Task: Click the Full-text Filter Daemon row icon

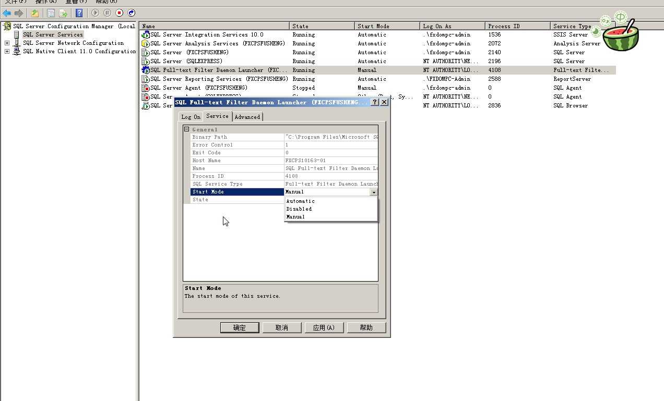Action: [146, 70]
